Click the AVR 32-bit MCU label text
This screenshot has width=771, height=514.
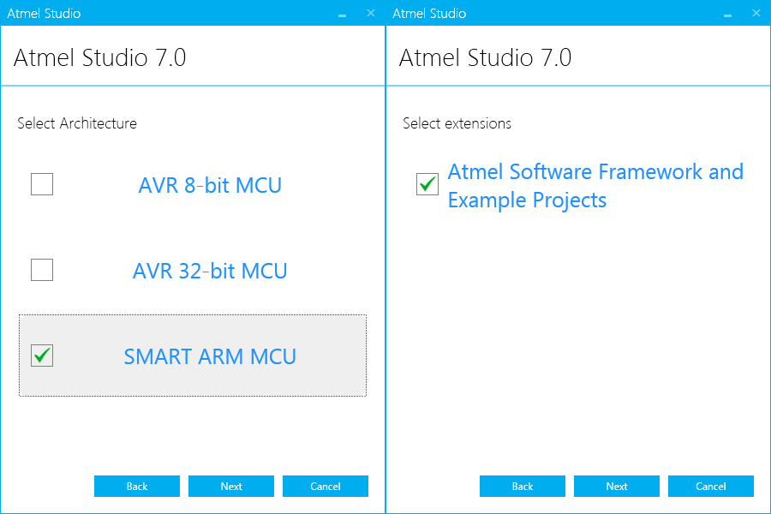point(210,271)
